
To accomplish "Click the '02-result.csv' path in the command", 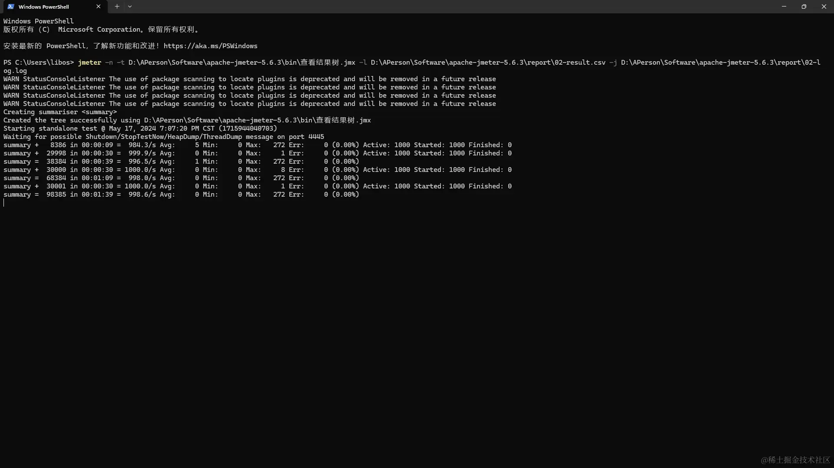I will [x=580, y=63].
